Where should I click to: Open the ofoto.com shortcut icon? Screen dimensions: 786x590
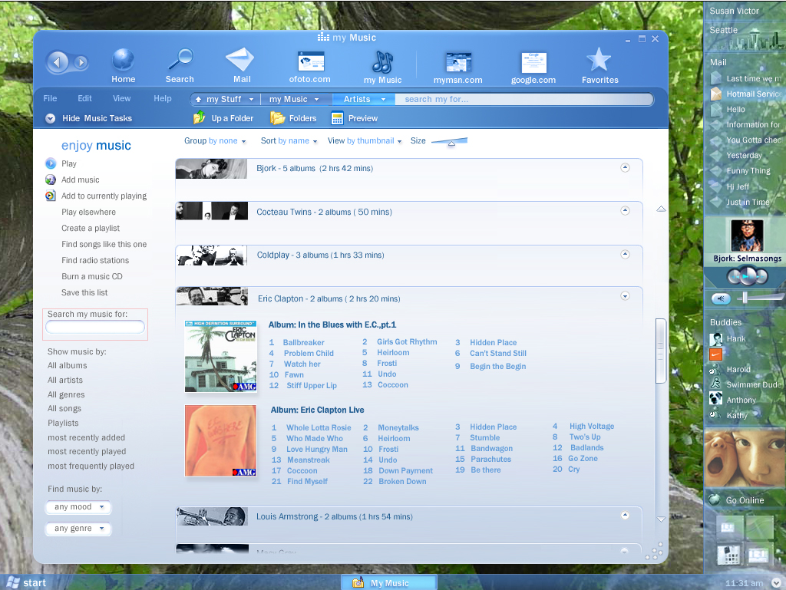[311, 61]
